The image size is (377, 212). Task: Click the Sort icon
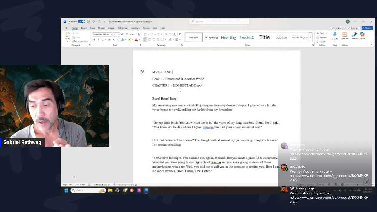175,34
